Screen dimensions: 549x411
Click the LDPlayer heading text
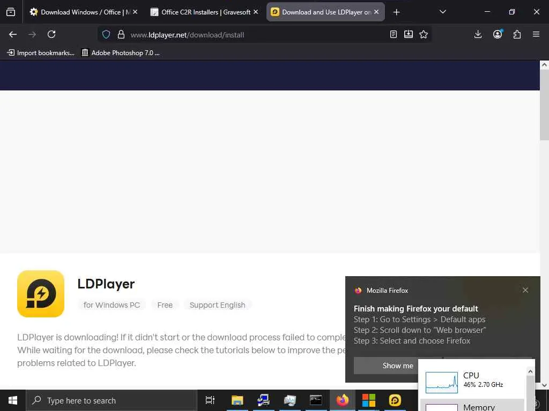tap(106, 284)
